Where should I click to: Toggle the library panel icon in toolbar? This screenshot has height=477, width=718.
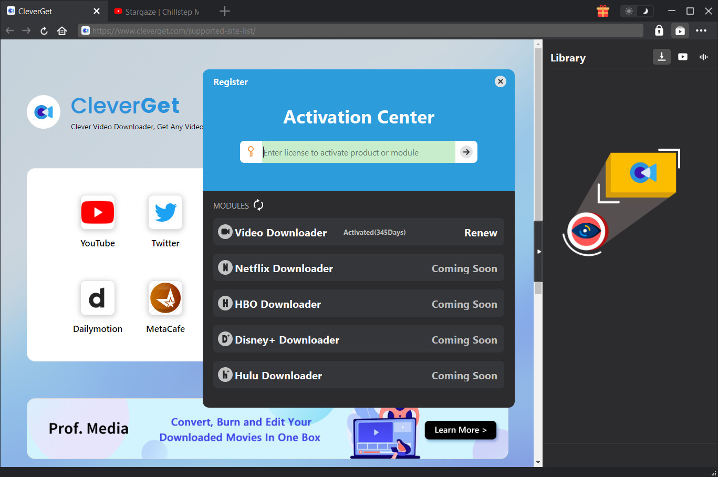[680, 30]
